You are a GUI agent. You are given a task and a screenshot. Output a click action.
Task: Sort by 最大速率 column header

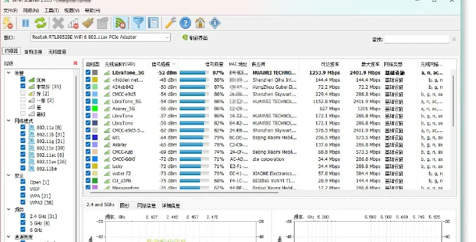(x=362, y=64)
